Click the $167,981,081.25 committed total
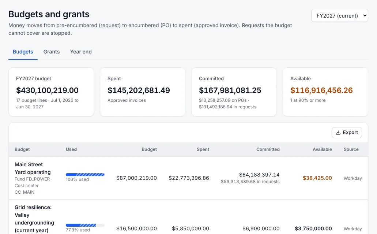The image size is (377, 234). coord(230,90)
